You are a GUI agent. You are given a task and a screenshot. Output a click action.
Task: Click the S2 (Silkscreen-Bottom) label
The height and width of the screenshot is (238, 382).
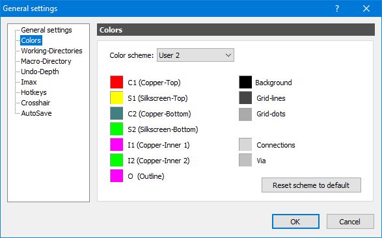[163, 129]
